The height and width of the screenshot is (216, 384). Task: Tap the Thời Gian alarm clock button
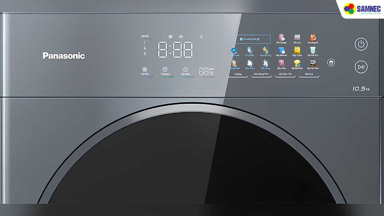point(165,72)
